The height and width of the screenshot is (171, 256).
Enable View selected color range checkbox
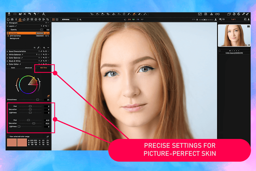8,137
